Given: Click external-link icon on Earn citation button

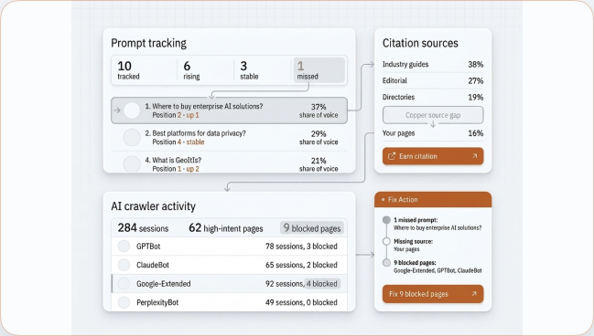Looking at the screenshot, I should click(392, 156).
